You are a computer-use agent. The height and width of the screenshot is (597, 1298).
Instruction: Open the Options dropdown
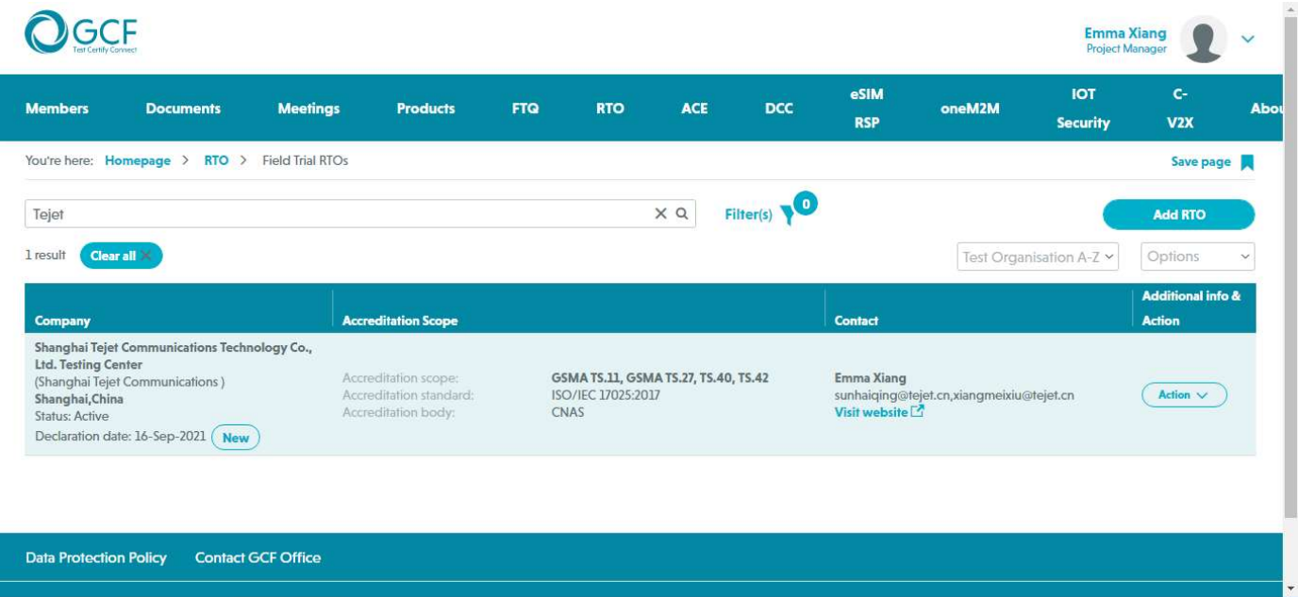1197,257
